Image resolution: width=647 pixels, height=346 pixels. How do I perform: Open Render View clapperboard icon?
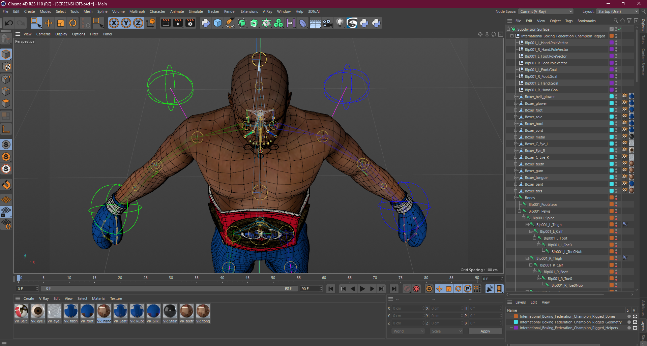(x=166, y=23)
